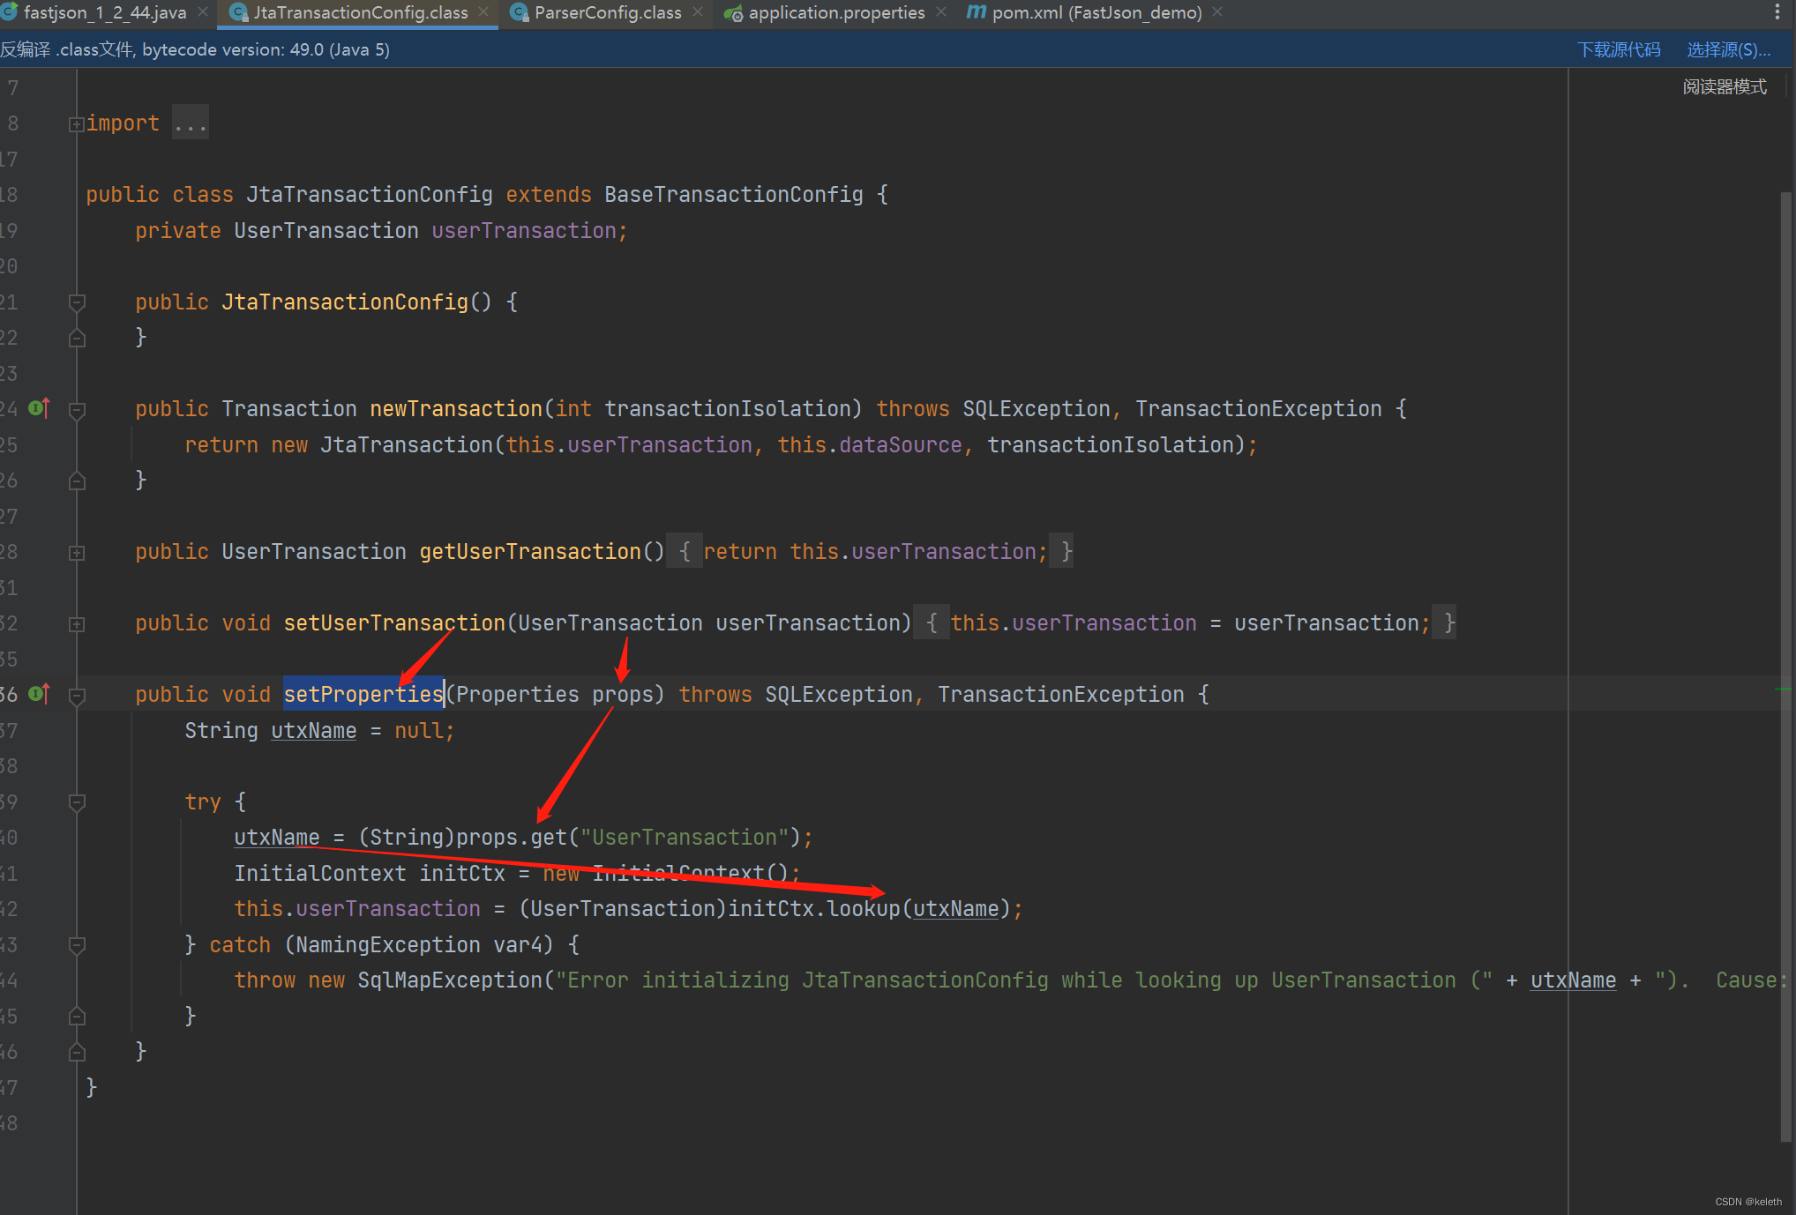
Task: Click the properties icon on application.properties tab
Action: click(733, 12)
